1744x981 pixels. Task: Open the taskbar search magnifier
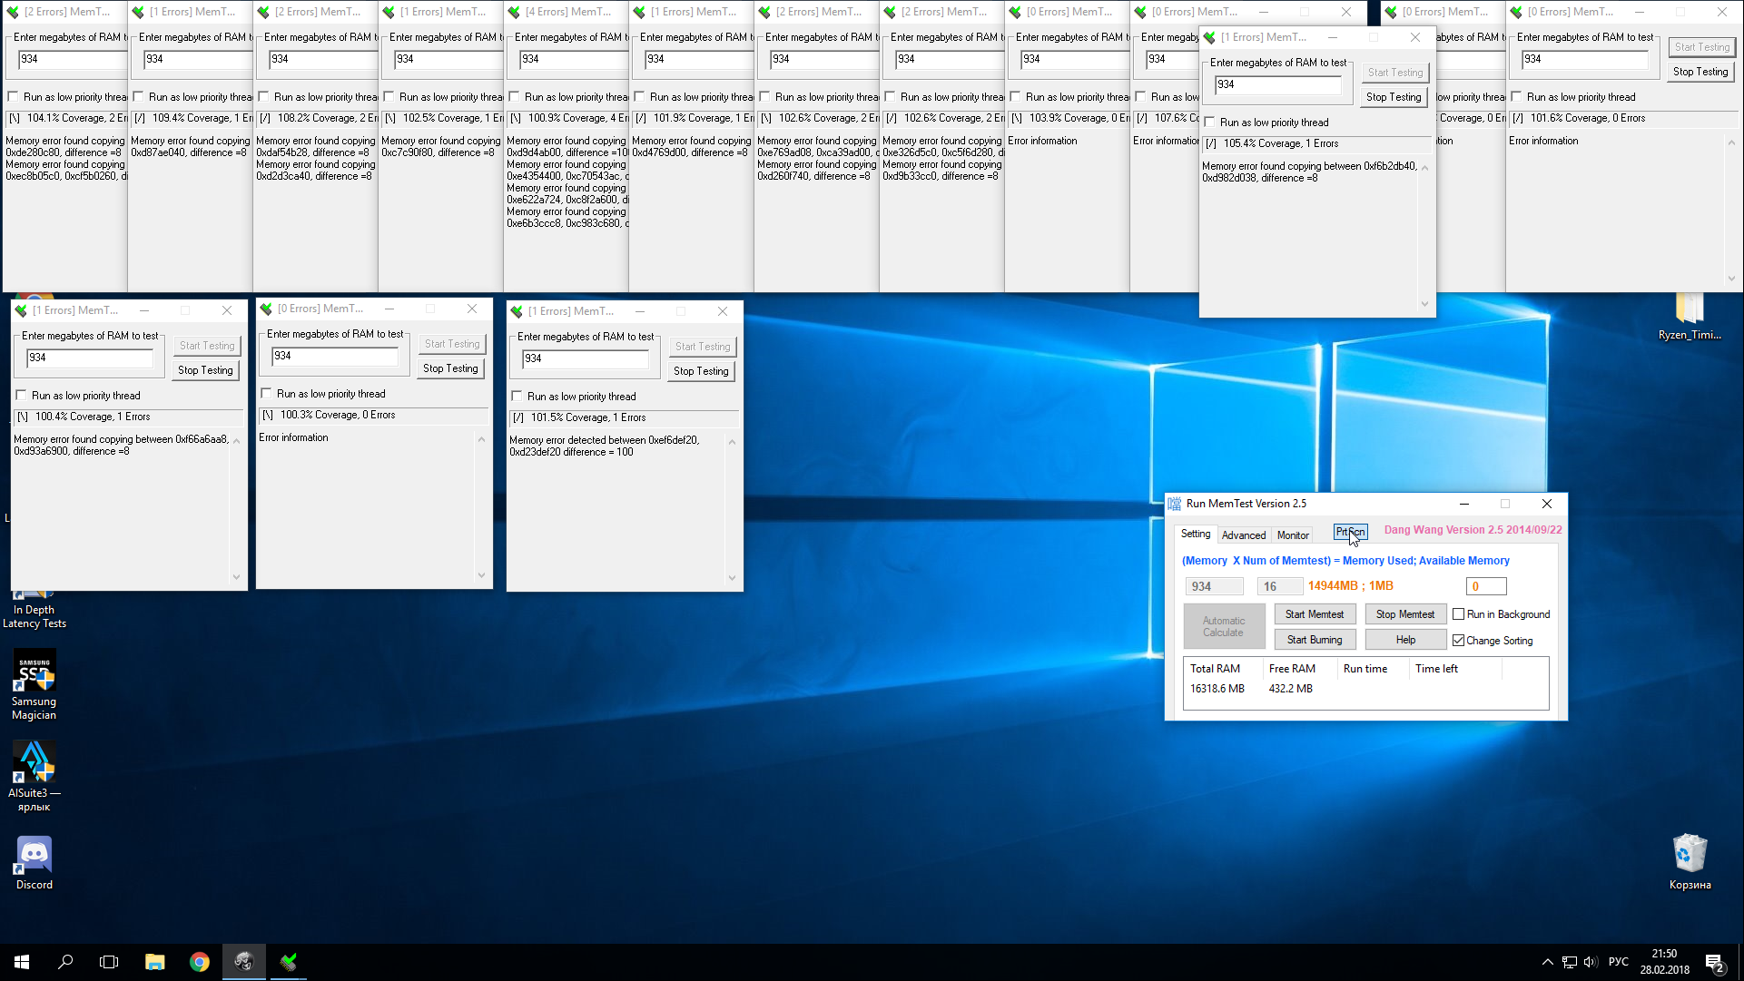65,962
